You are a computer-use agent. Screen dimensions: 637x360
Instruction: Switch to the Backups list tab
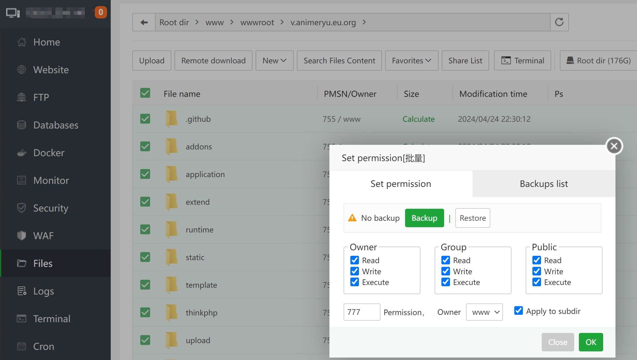coord(543,184)
